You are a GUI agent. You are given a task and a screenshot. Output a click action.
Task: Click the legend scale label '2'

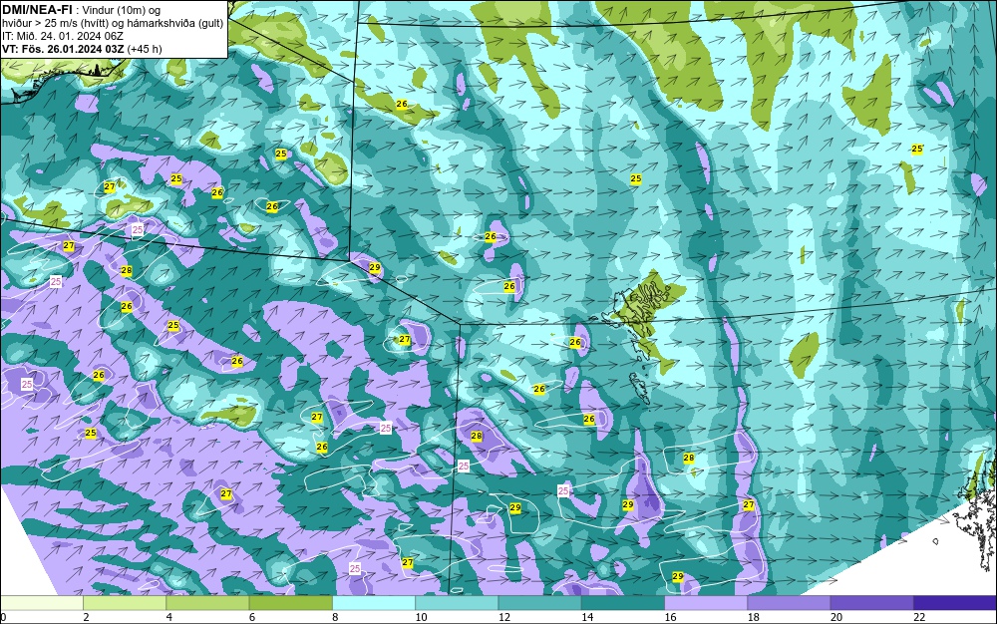coord(86,617)
